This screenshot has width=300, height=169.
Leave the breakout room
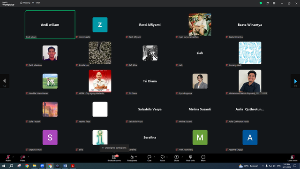[x=292, y=158]
